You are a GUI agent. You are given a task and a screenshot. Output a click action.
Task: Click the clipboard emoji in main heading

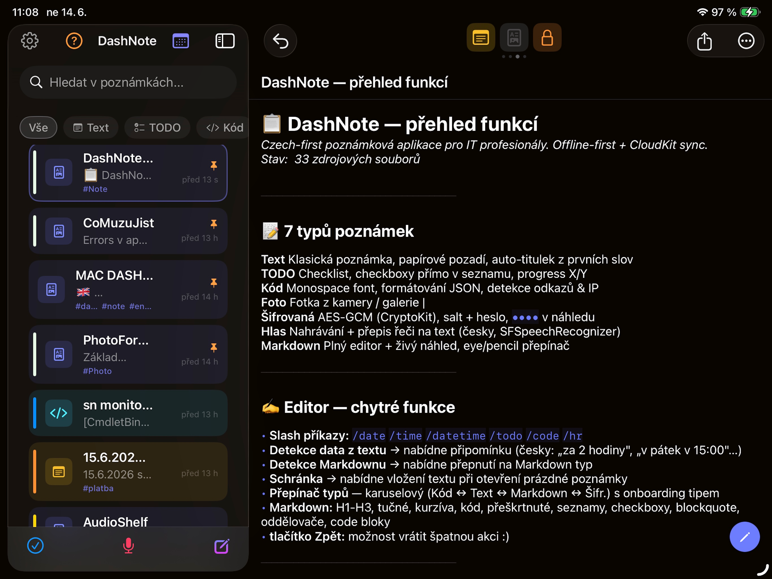(x=272, y=124)
